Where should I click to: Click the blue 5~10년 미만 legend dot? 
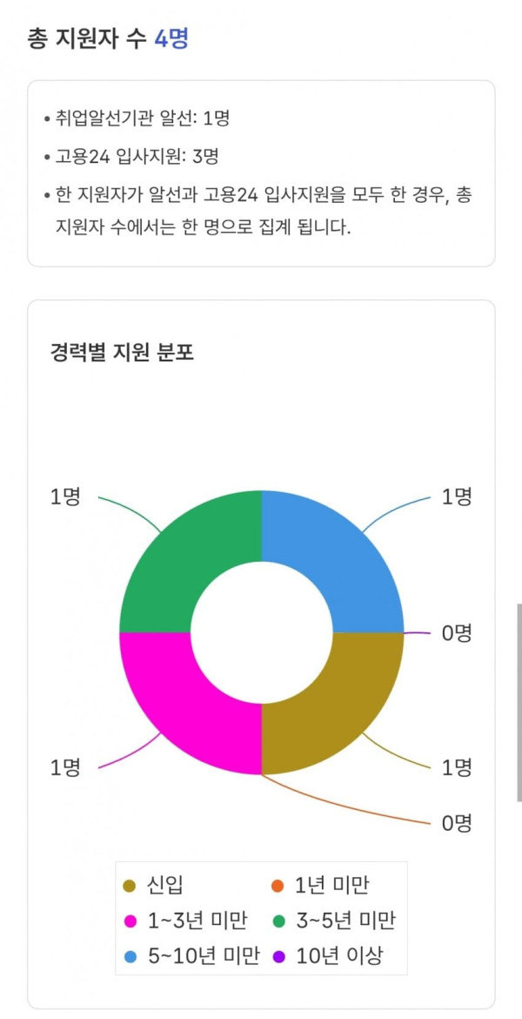[130, 956]
